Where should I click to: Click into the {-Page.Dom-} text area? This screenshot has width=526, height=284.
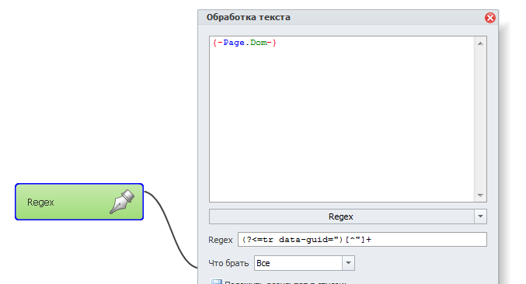pyautogui.click(x=342, y=119)
